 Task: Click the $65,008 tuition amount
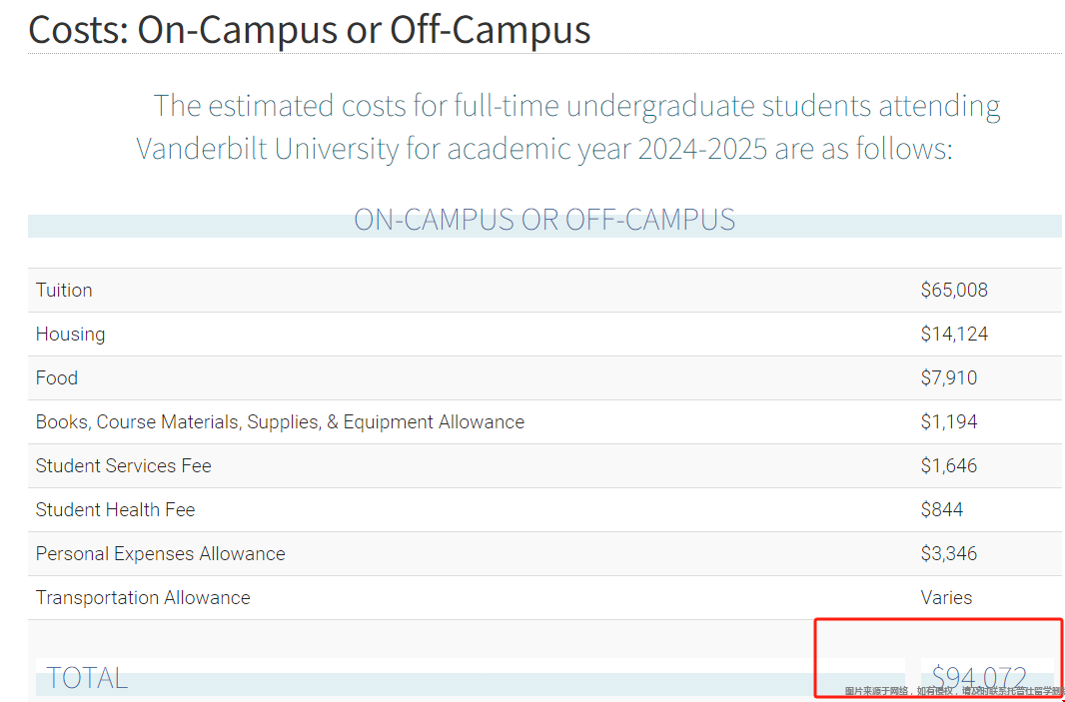pyautogui.click(x=954, y=291)
